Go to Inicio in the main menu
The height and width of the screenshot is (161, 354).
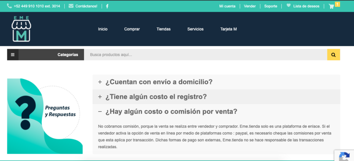(x=103, y=29)
